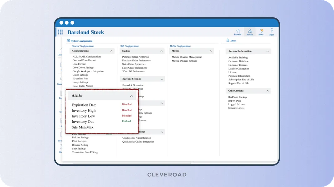
Task: Open the Alerts bell icon
Action: [x=261, y=31]
